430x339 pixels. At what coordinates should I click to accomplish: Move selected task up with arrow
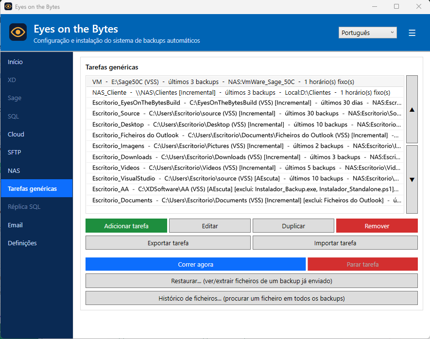(412, 109)
